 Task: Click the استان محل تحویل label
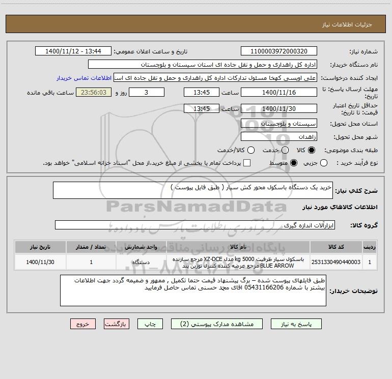click(354, 124)
